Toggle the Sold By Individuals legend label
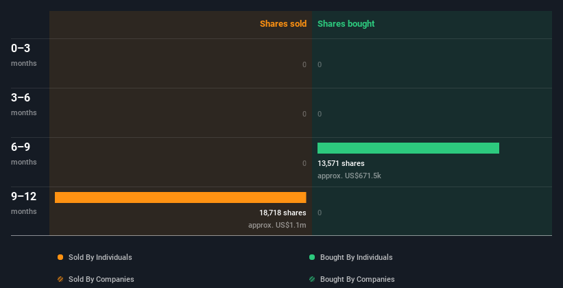The height and width of the screenshot is (288, 563). point(100,257)
